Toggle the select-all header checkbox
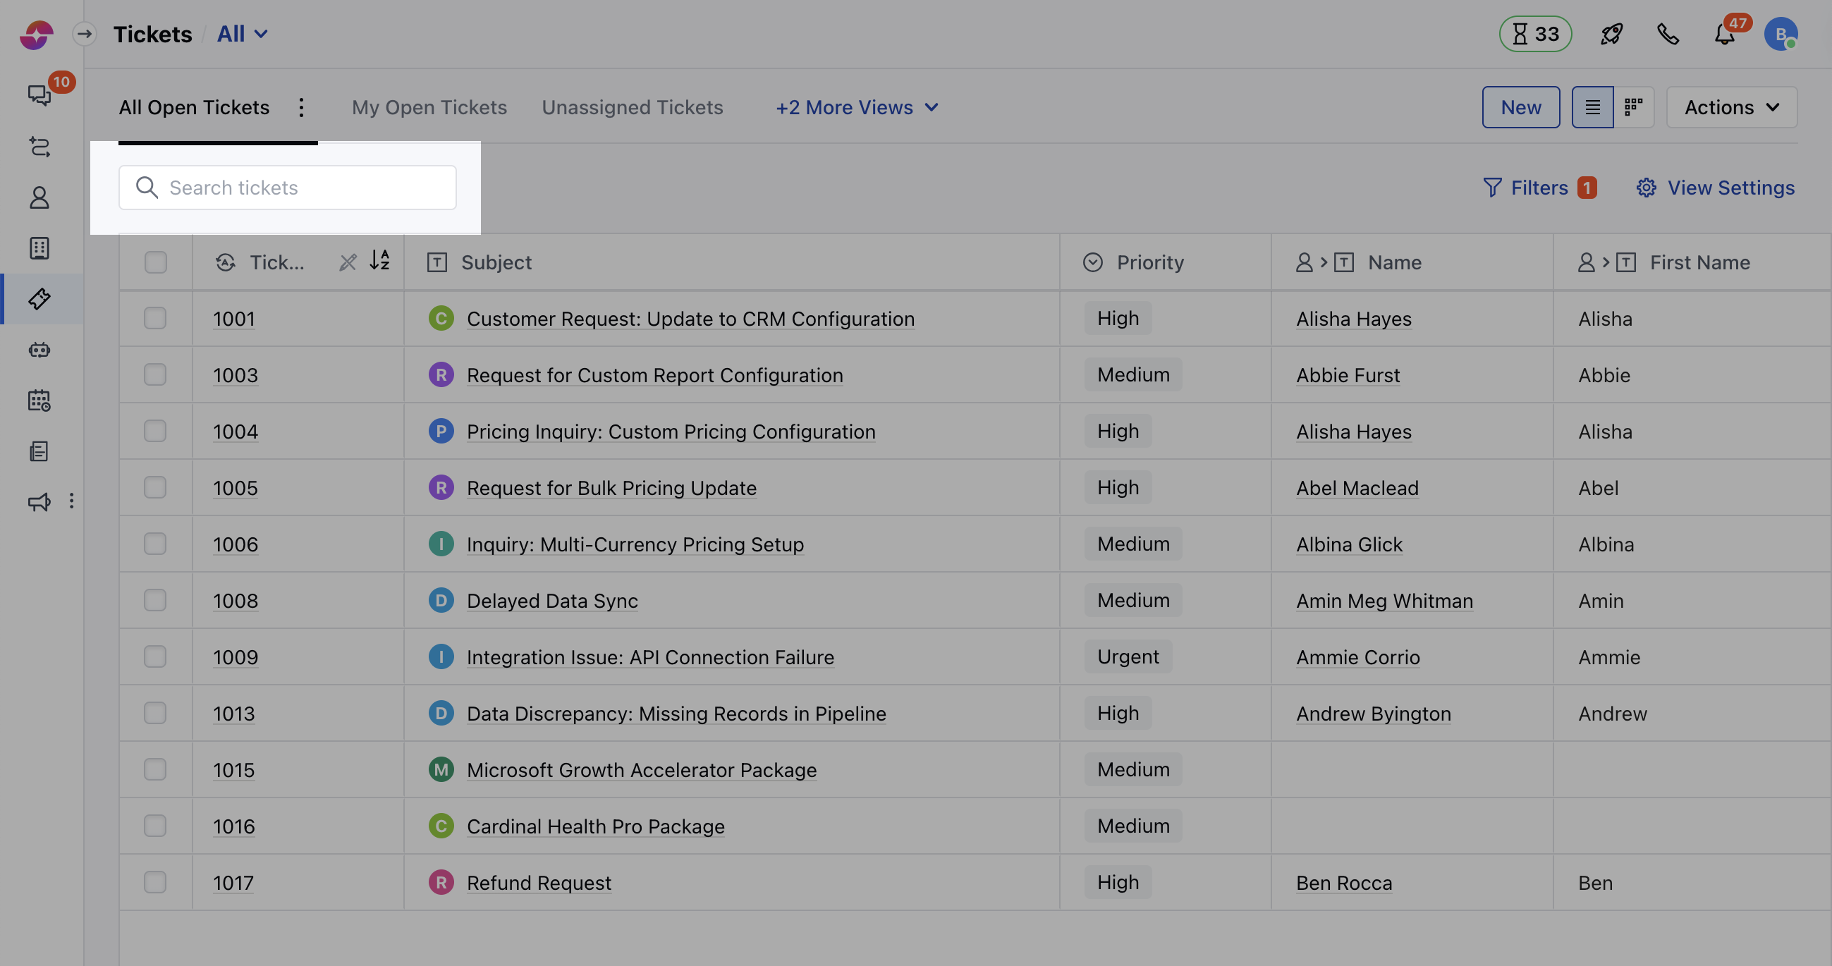The width and height of the screenshot is (1832, 966). (155, 262)
